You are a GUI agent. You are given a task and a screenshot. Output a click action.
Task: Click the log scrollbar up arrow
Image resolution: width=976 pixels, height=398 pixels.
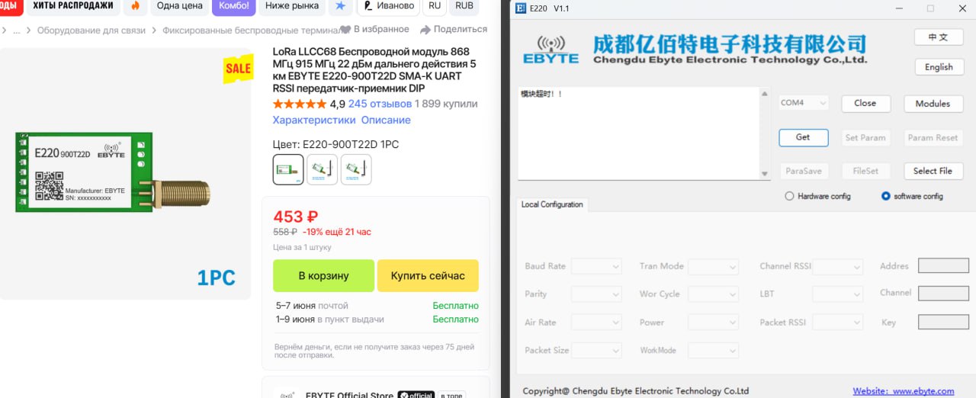click(x=765, y=93)
